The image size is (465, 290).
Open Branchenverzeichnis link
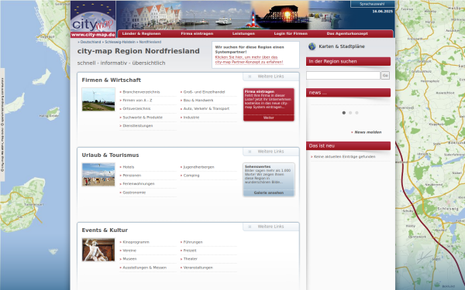pos(141,92)
